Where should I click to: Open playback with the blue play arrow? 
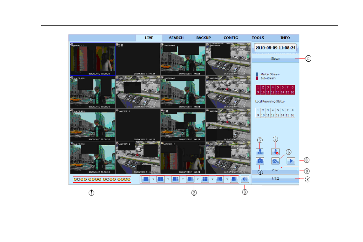[291, 161]
